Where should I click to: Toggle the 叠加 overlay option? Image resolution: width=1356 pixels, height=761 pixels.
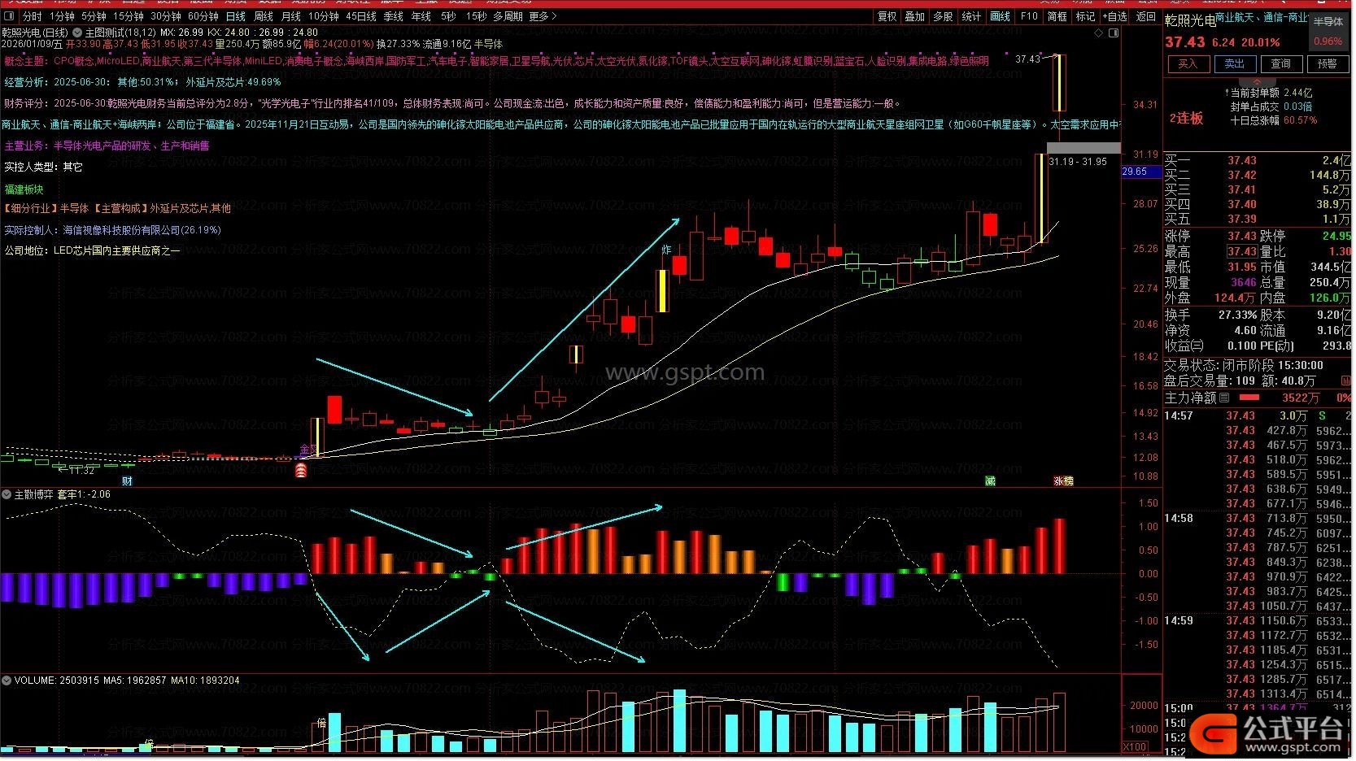pyautogui.click(x=915, y=16)
